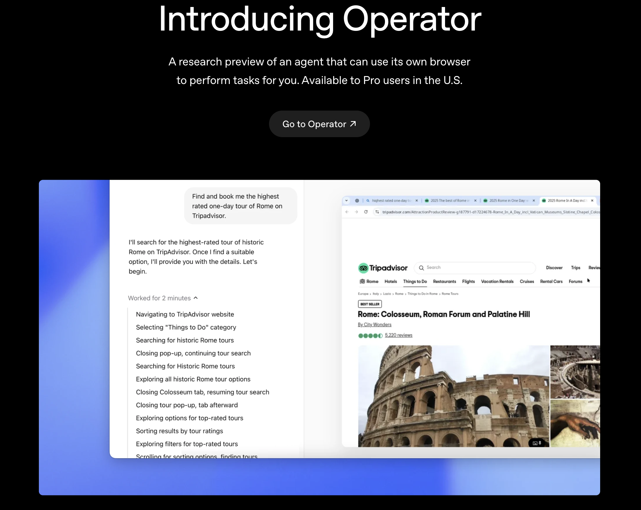Click the Go to Operator button
Viewport: 641px width, 510px height.
[319, 124]
